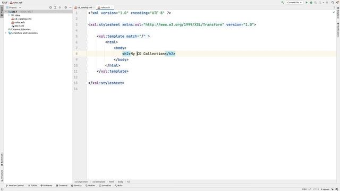
Task: Toggle the Database tool window side tab
Action: click(338, 13)
